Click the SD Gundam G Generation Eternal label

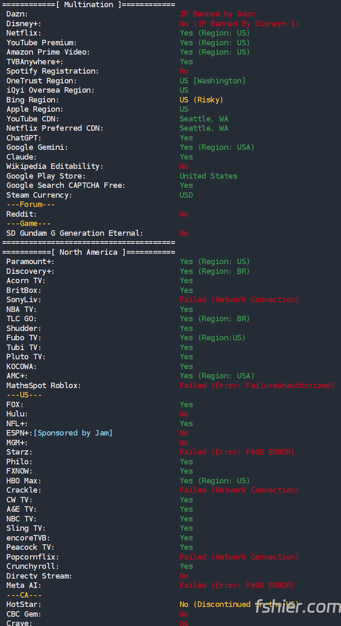coord(75,233)
